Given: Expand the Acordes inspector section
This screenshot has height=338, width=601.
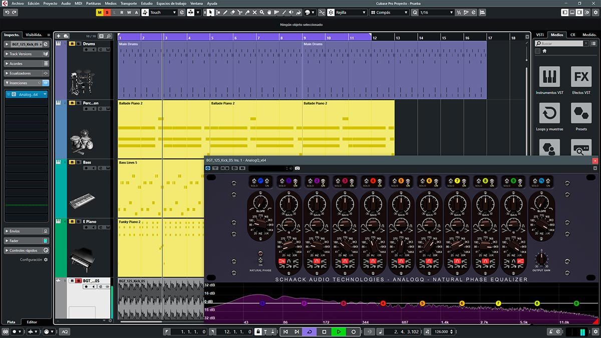Looking at the screenshot, I should click(x=27, y=64).
